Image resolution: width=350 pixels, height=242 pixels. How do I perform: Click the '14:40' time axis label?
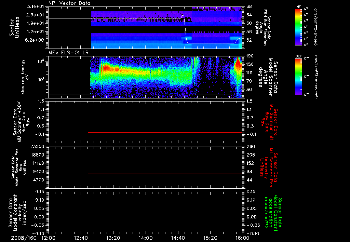[178, 238]
